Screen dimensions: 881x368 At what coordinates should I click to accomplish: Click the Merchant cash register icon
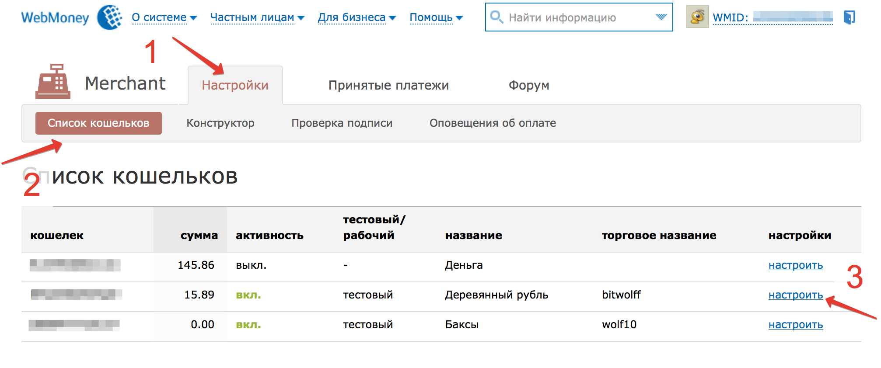click(x=53, y=82)
